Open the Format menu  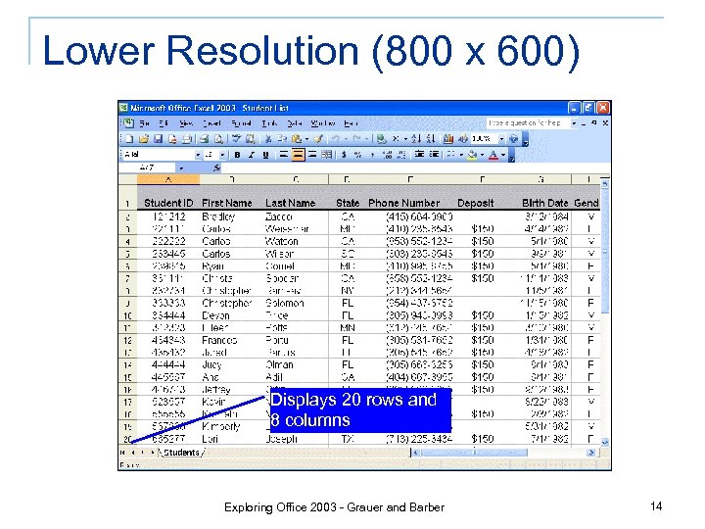tap(241, 123)
